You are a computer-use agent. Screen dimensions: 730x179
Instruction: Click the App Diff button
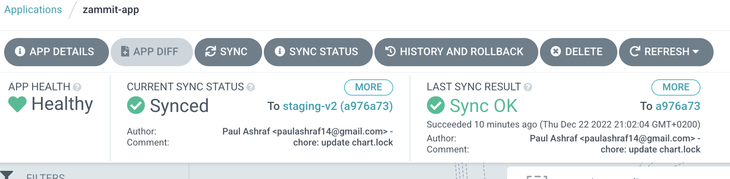tap(152, 52)
